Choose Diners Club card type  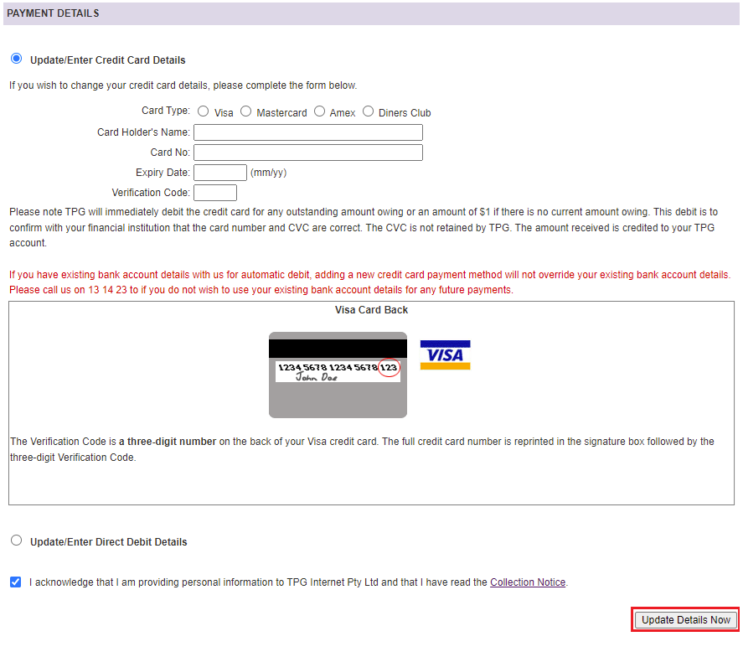[369, 111]
